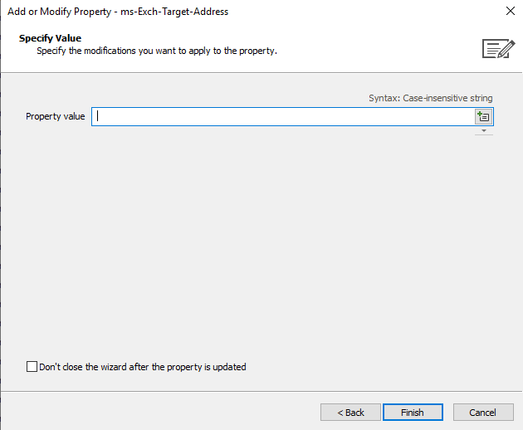523x430 pixels.
Task: Cancel the property modification wizard
Action: (x=482, y=413)
